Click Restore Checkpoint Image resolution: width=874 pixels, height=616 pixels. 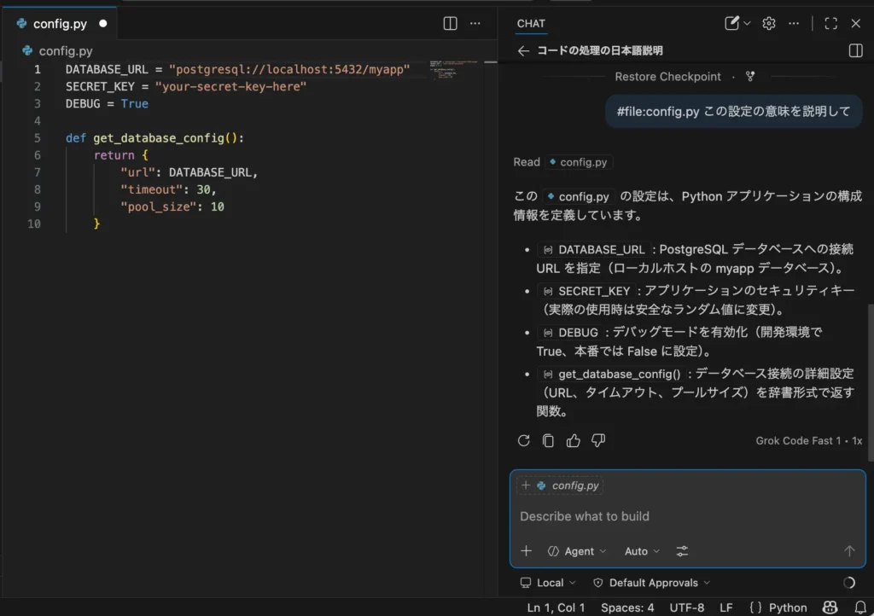point(667,77)
